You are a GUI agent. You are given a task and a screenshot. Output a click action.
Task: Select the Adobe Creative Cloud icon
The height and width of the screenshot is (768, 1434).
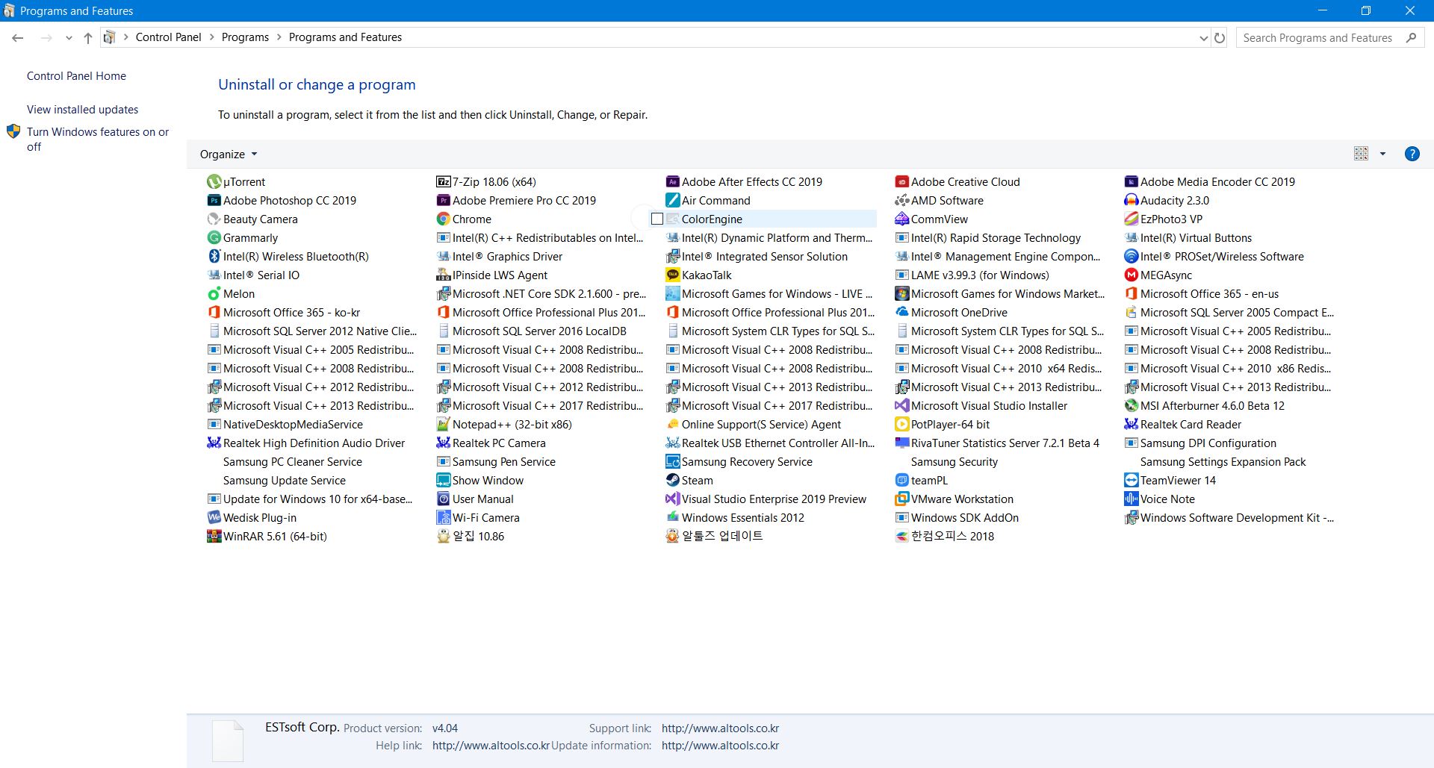click(x=902, y=181)
